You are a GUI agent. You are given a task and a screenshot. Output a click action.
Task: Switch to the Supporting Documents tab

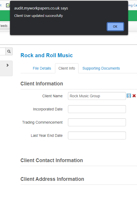coord(101,68)
